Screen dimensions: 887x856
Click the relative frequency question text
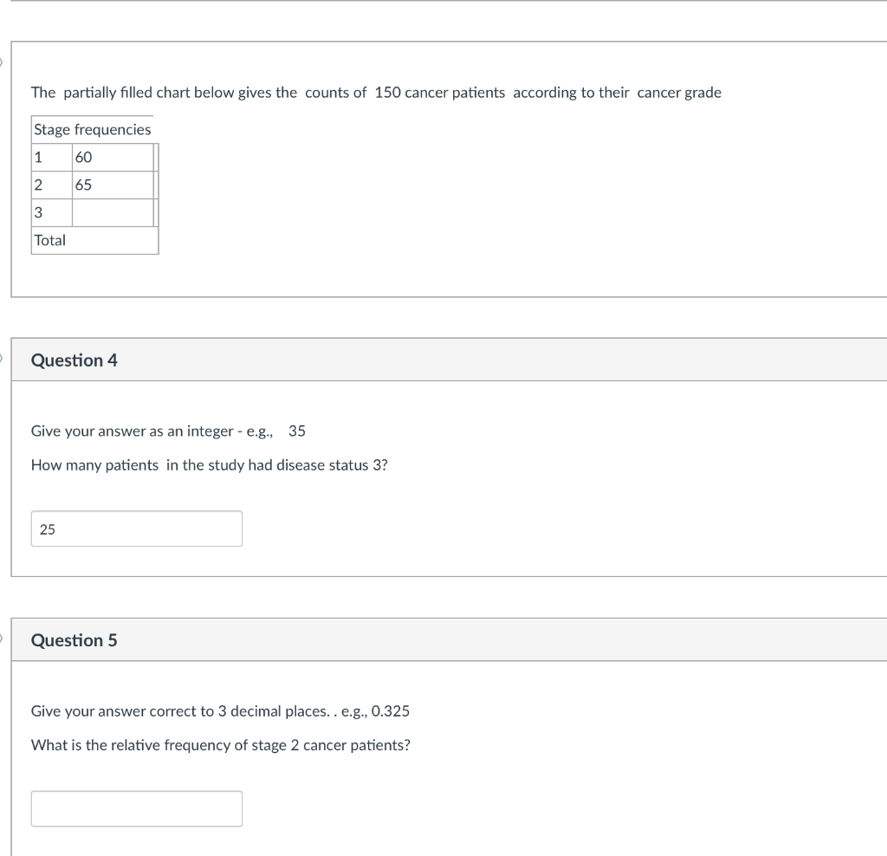pyautogui.click(x=221, y=745)
